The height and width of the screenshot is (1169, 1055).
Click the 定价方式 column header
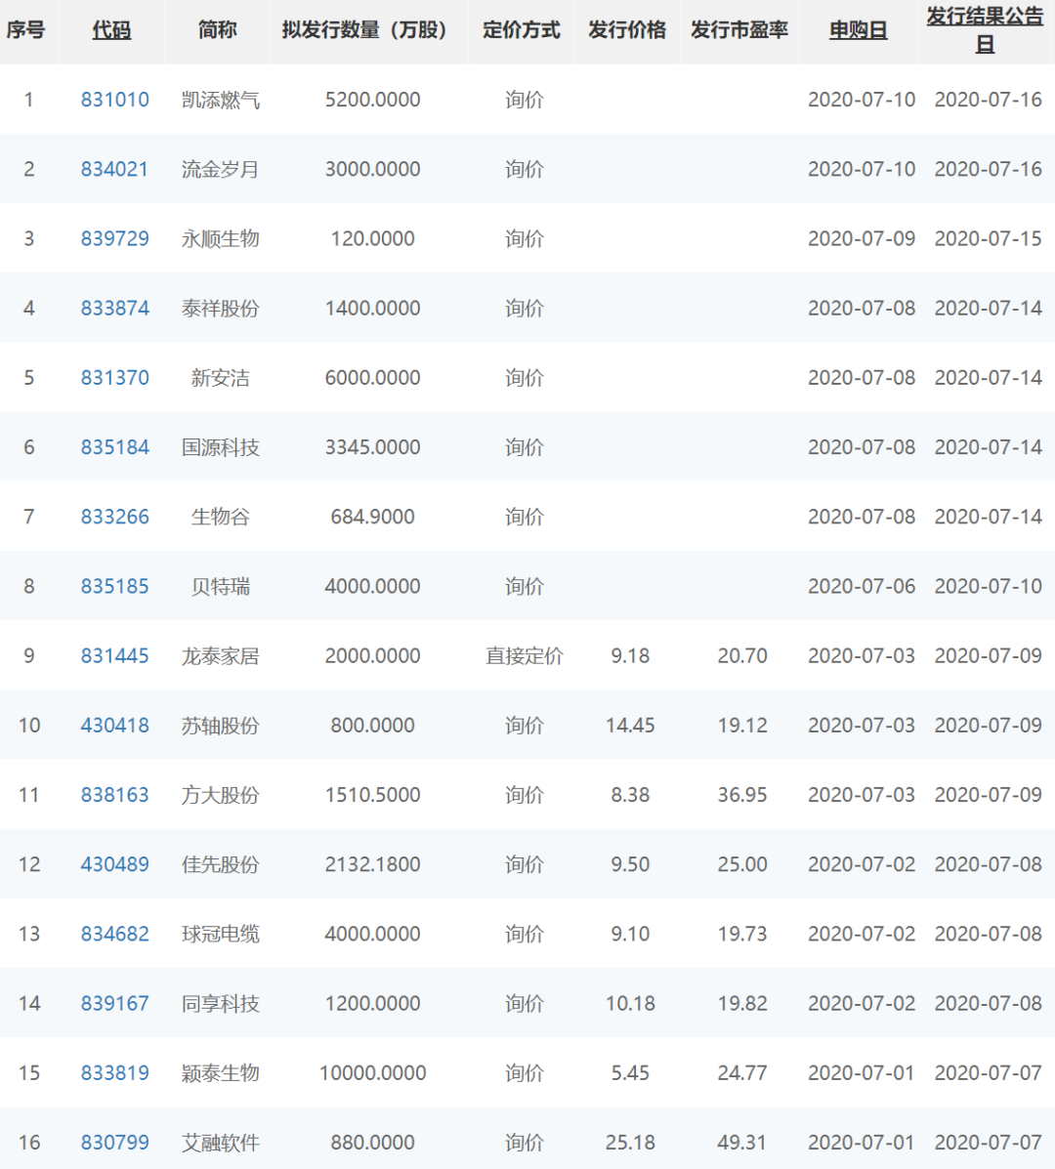click(x=522, y=30)
